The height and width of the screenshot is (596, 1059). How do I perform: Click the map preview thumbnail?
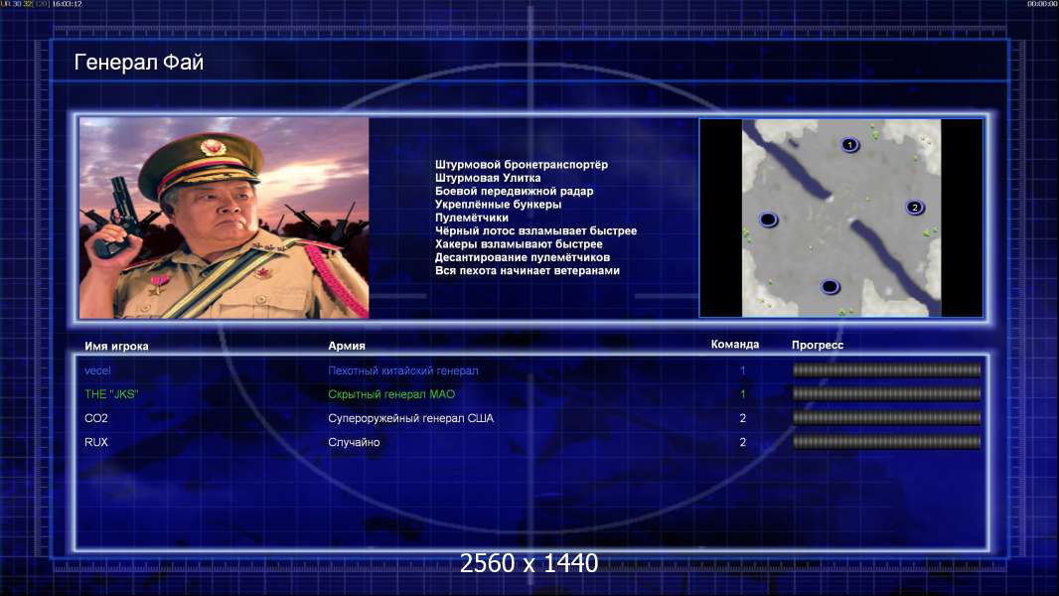click(840, 218)
